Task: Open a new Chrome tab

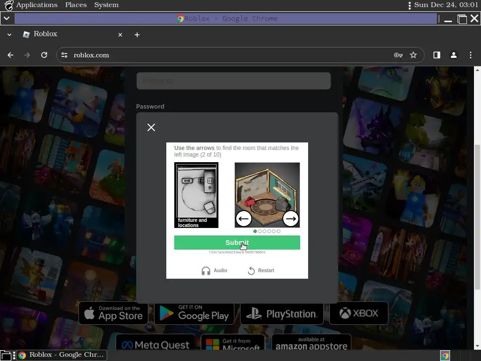Action: click(x=137, y=35)
